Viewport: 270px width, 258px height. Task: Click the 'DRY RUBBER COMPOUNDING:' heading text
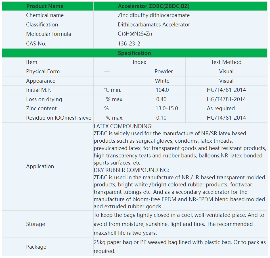tap(131, 170)
